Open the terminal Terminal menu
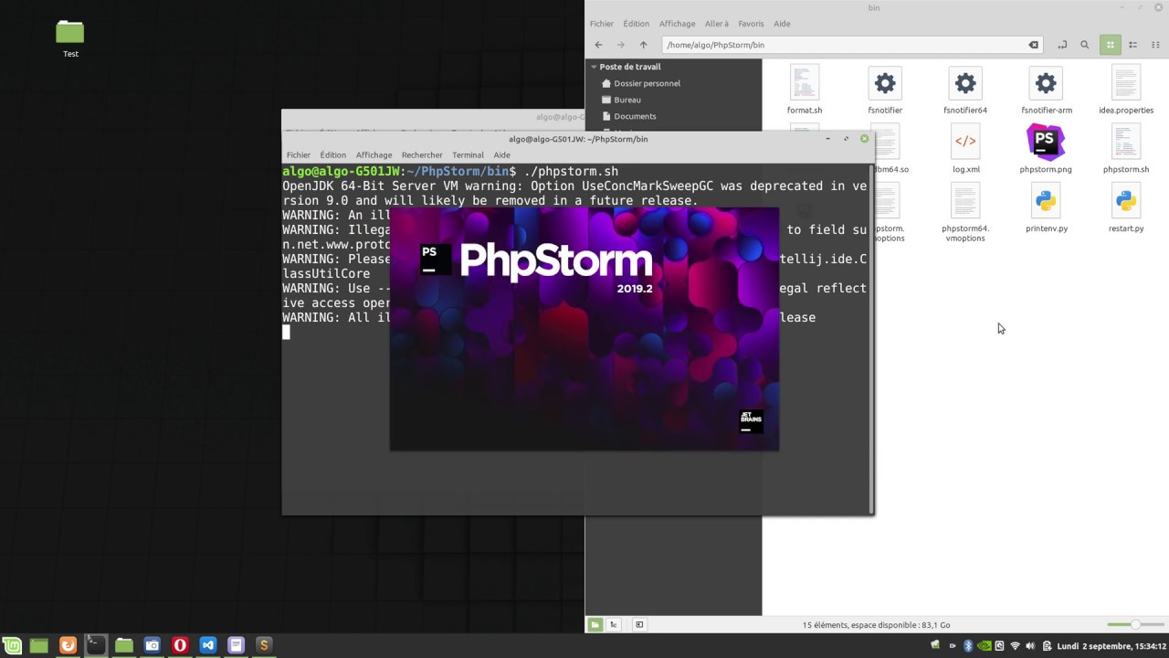Viewport: 1169px width, 658px height. 468,155
